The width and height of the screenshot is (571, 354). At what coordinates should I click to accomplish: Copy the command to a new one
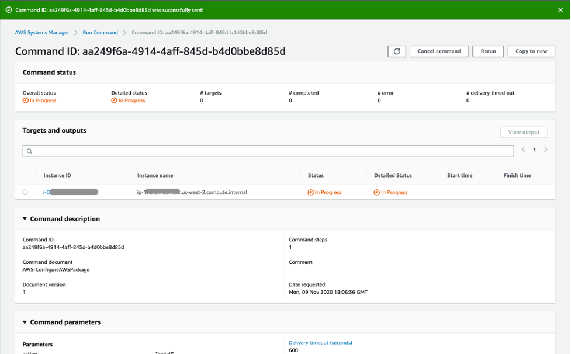coord(531,51)
